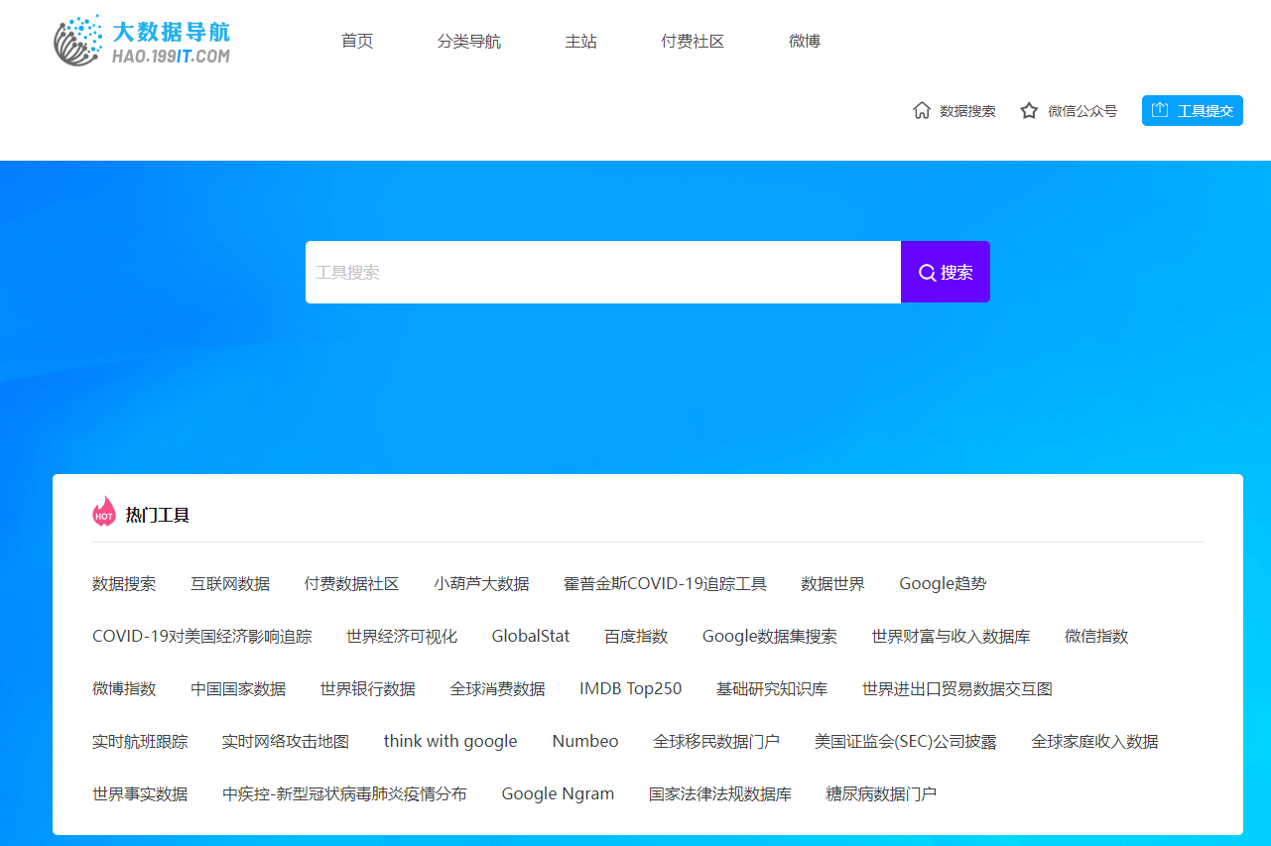Click the home icon beside 数据搜索
Viewport: 1271px width, 846px height.
[x=921, y=110]
